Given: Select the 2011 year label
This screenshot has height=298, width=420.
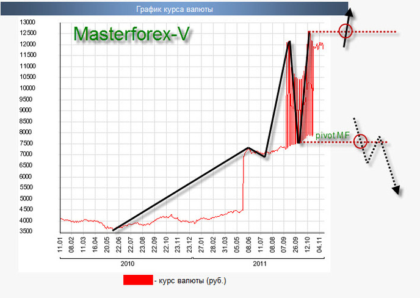Looking at the screenshot, I should (259, 264).
